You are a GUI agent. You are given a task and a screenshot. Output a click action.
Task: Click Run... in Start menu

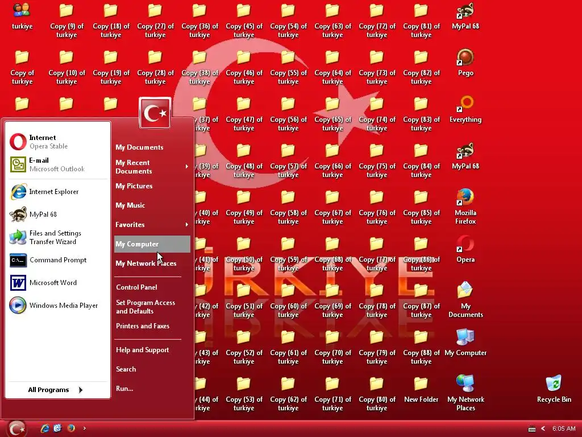(x=152, y=388)
